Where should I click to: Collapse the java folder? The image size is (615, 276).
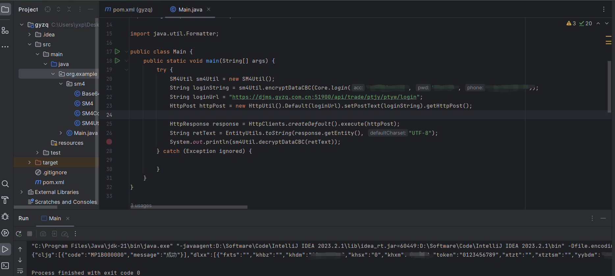click(45, 64)
